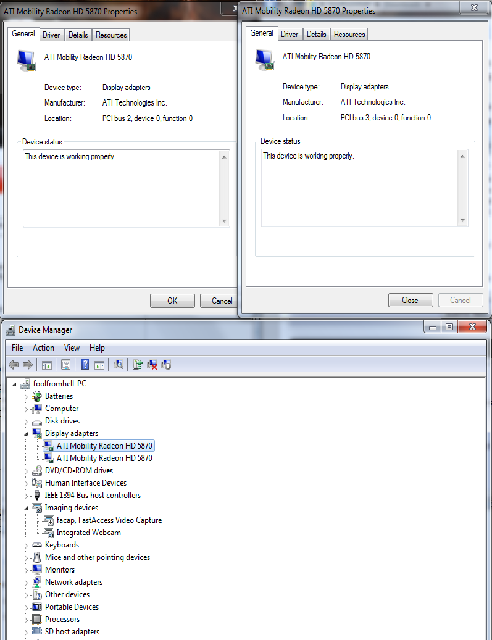This screenshot has height=640, width=492.
Task: Click Show/Hide Action Pane toolbar icon
Action: coord(99,365)
